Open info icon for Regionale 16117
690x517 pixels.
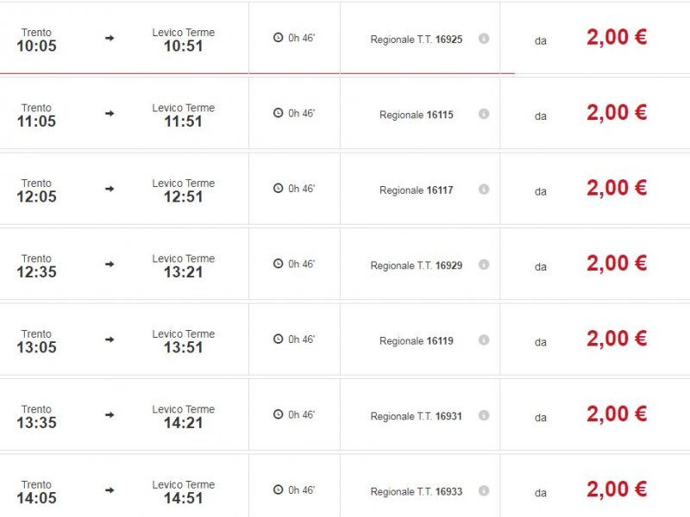coord(484,189)
